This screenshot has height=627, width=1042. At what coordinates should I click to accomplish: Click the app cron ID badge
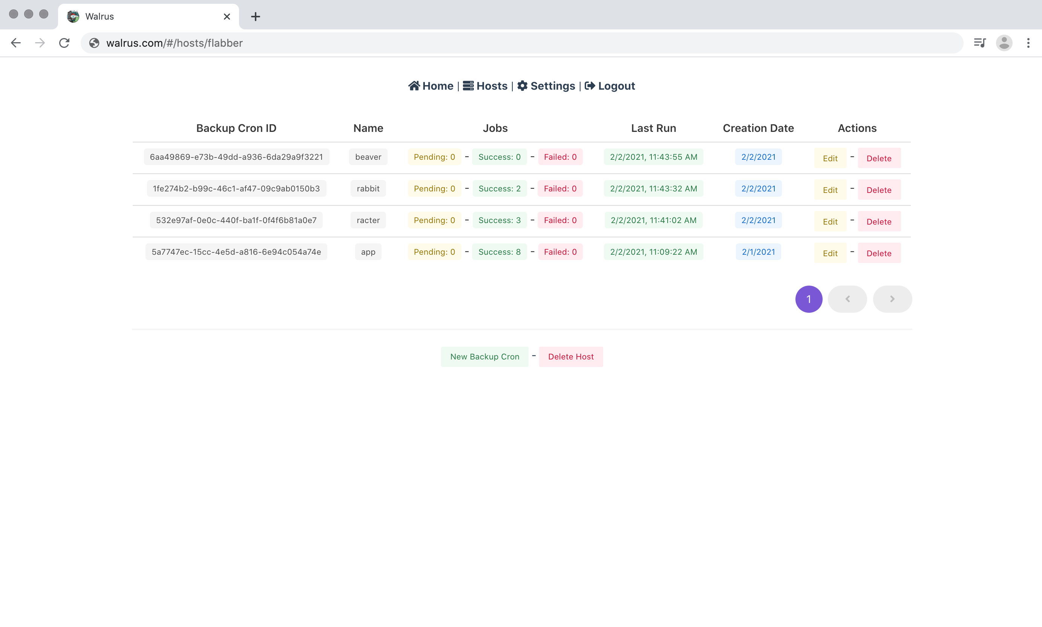236,252
